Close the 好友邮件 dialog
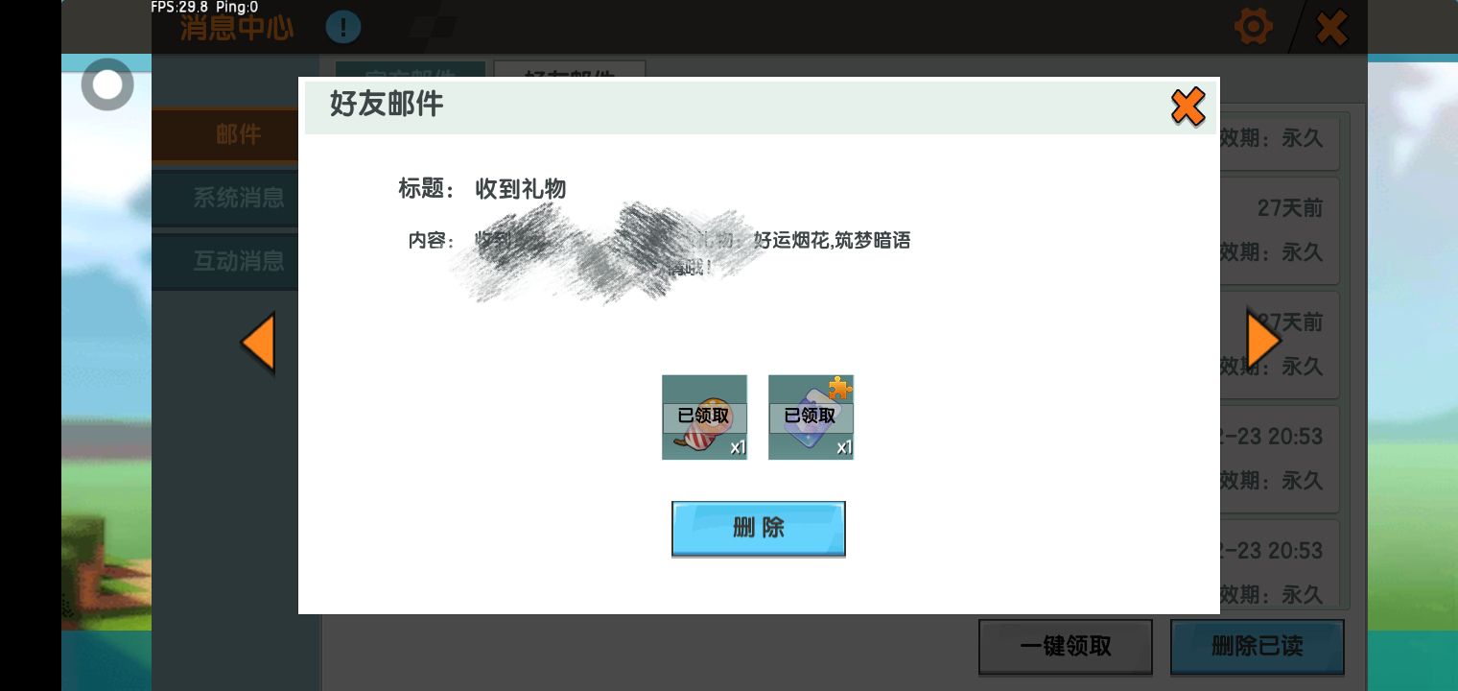The image size is (1458, 691). tap(1188, 107)
